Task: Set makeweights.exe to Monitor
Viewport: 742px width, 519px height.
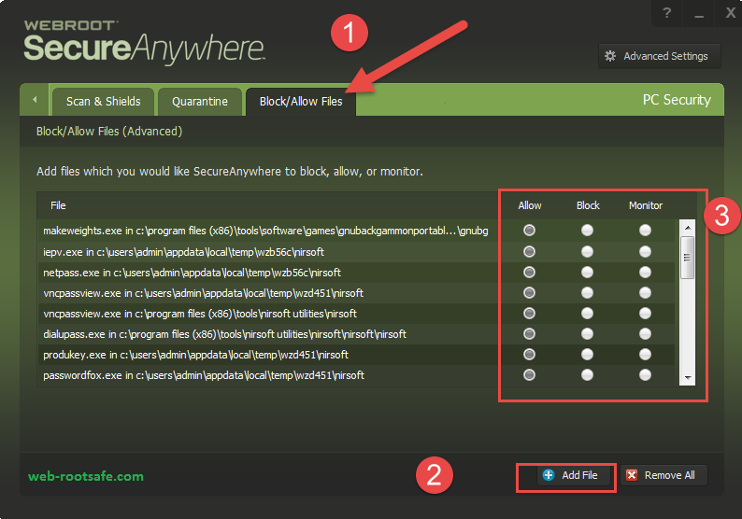Action: (x=645, y=231)
